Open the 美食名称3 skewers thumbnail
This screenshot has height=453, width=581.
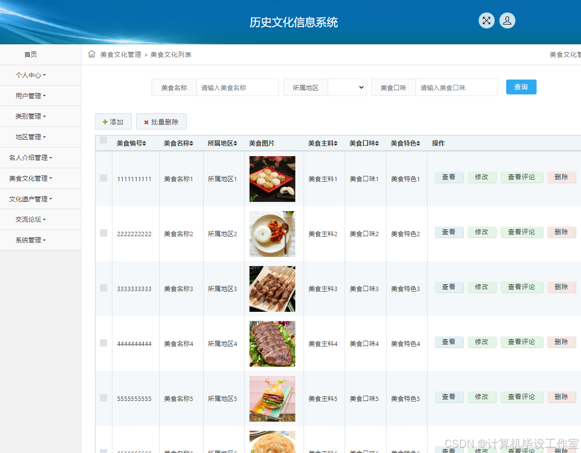tap(272, 289)
